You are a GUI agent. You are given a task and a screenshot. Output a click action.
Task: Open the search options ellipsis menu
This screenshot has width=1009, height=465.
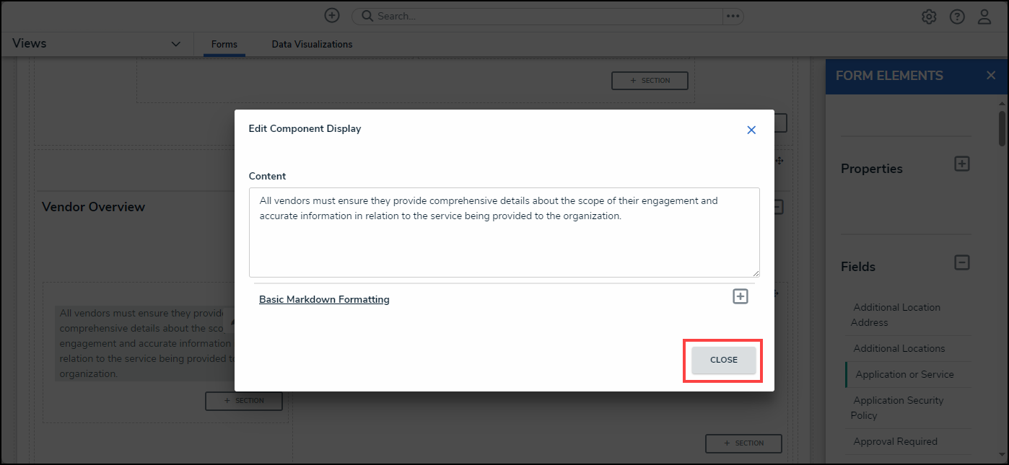tap(733, 16)
